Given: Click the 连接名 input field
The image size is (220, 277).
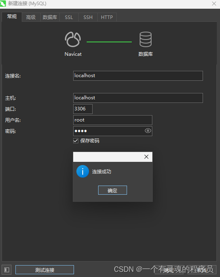Looking at the screenshot, I should coord(138,76).
